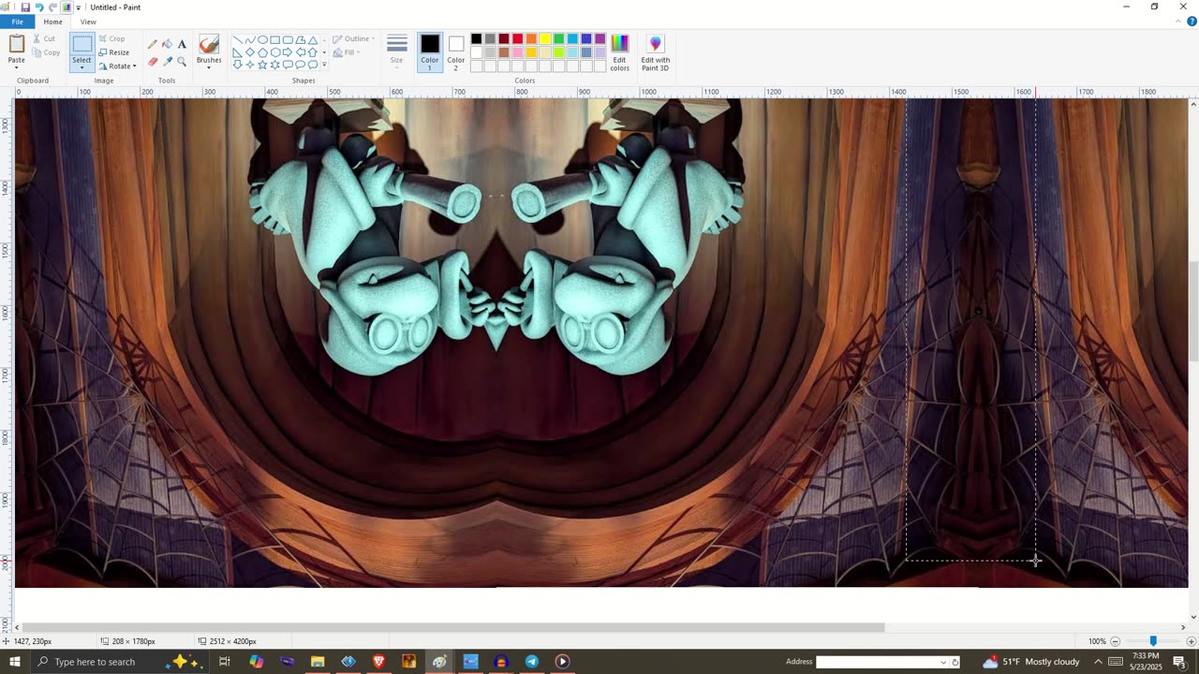Select the Pentagon shape

[x=262, y=52]
